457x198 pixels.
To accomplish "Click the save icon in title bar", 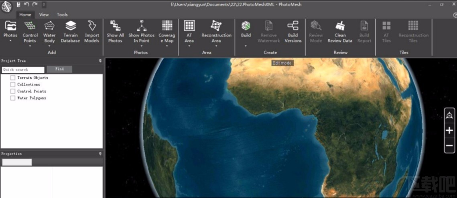I will (18, 4).
